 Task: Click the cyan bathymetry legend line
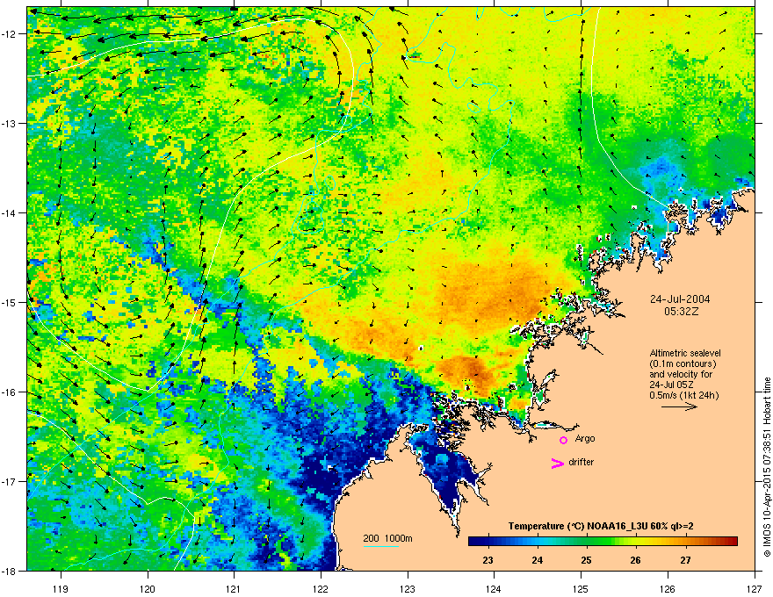point(380,547)
